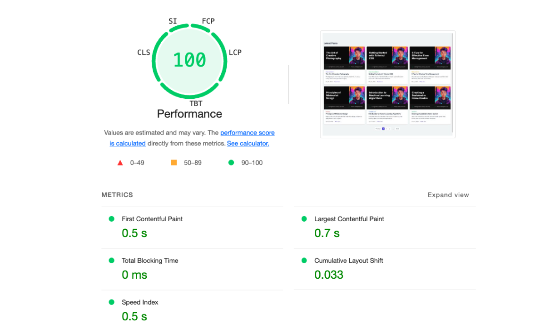Click the TBT label below the gauge

click(x=196, y=104)
